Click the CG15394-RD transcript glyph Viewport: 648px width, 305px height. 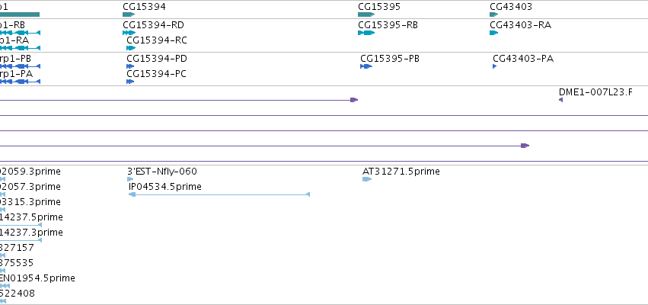(x=129, y=33)
